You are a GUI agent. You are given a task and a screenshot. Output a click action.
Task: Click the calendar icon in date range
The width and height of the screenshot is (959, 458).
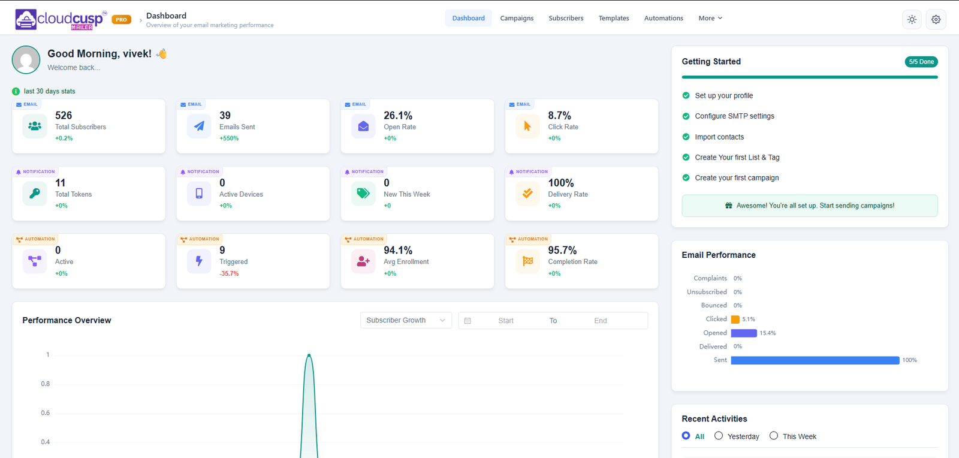pos(468,321)
